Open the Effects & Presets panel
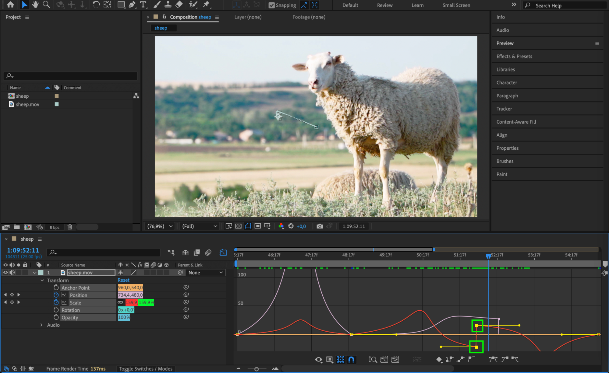Viewport: 609px width, 373px height. click(x=514, y=56)
